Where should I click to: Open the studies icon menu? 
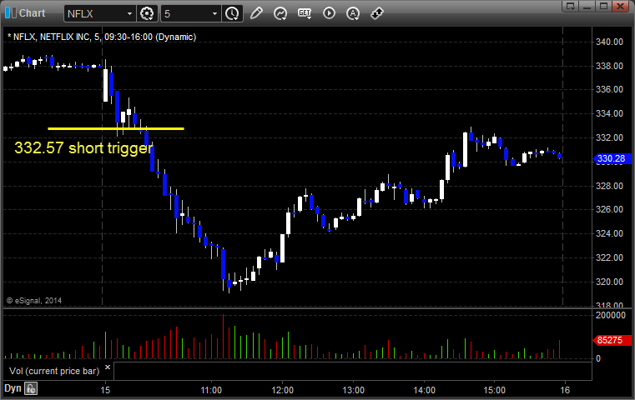coord(280,14)
